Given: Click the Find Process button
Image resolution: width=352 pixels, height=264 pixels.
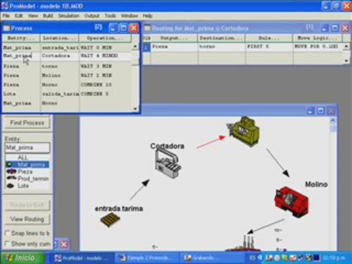Looking at the screenshot, I should [27, 123].
